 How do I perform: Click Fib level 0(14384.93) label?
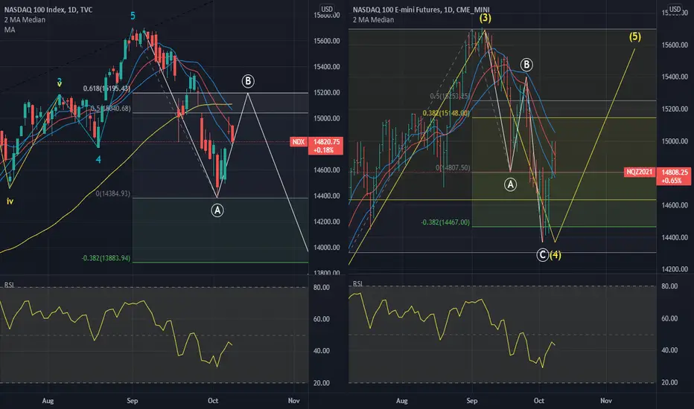pyautogui.click(x=113, y=193)
